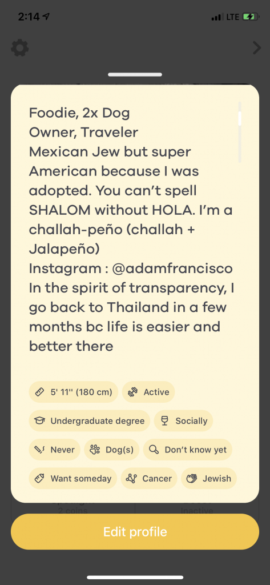The height and width of the screenshot is (585, 270).
Task: Tap the magnifier icon beside Don't know yet
Action: pyautogui.click(x=154, y=450)
